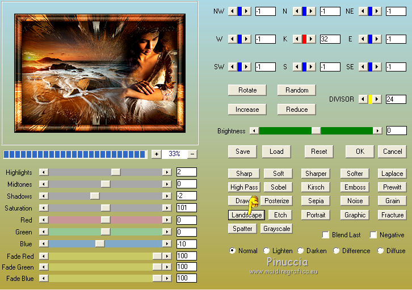
Task: Apply the Spatter preset
Action: [242, 229]
